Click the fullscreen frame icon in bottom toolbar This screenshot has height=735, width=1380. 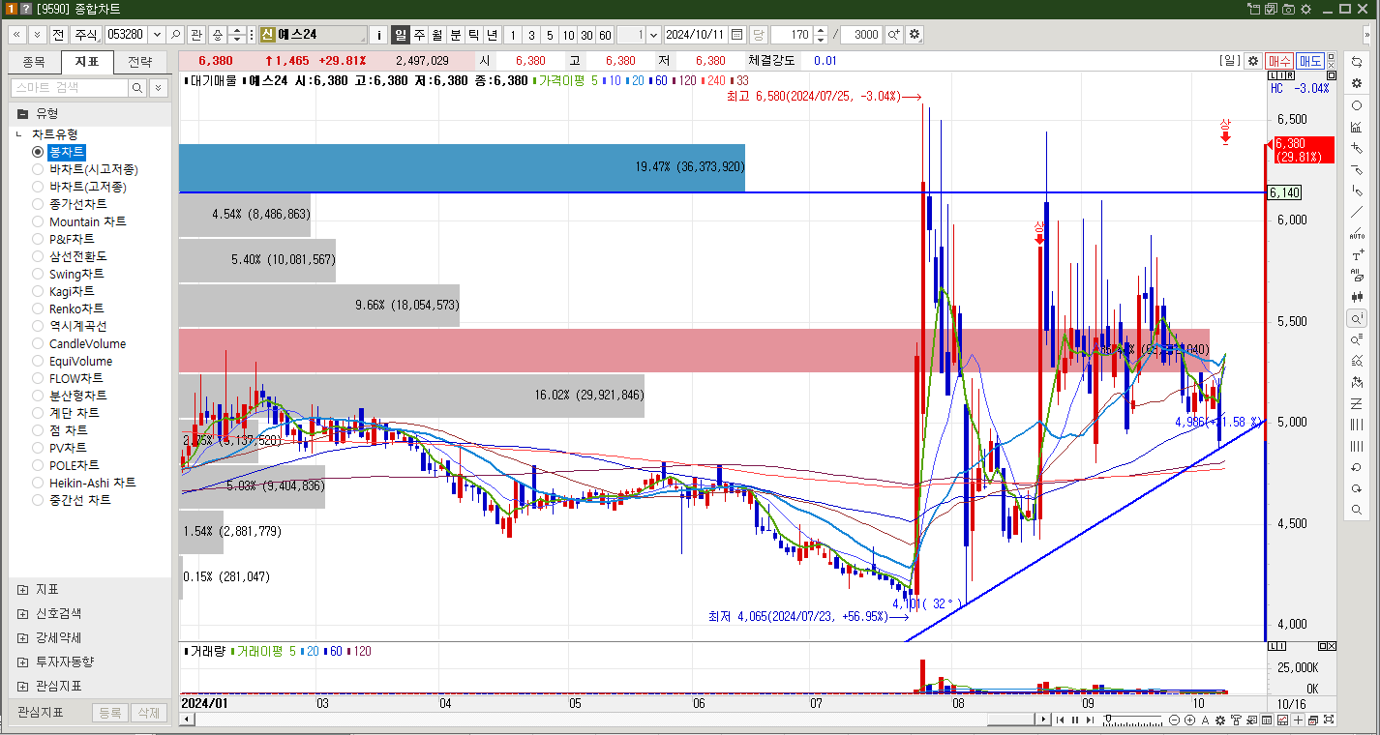coord(1329,720)
